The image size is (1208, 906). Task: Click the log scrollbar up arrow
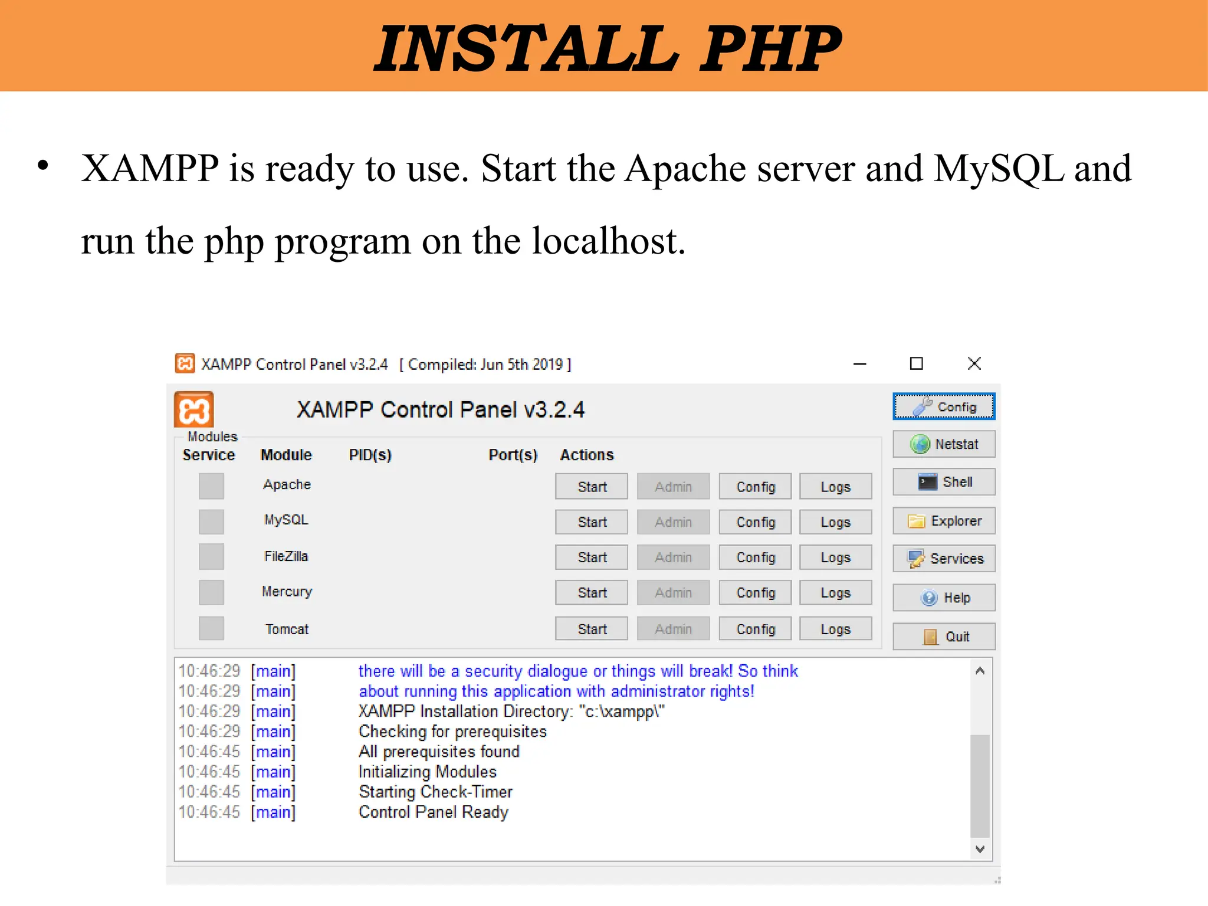tap(980, 671)
